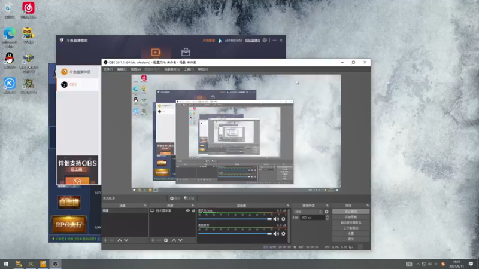479x269 pixels.
Task: Open QQ penguin desktop icon
Action: point(10,60)
